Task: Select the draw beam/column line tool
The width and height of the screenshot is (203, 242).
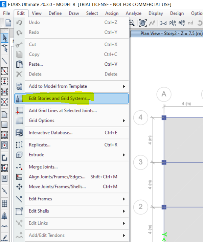Action: (4, 61)
